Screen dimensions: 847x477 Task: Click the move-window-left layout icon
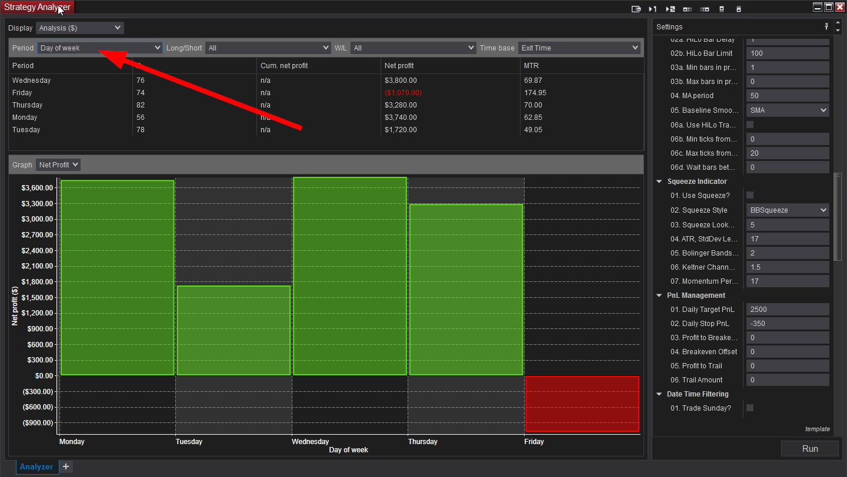click(x=688, y=9)
